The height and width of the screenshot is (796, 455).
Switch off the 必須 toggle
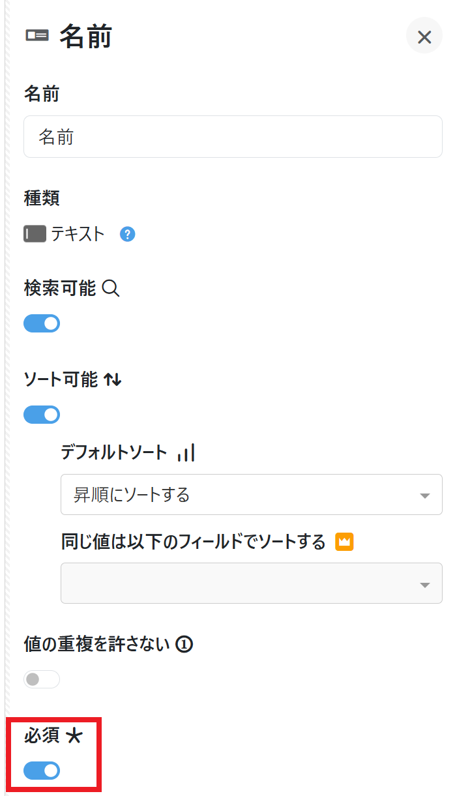pos(42,771)
